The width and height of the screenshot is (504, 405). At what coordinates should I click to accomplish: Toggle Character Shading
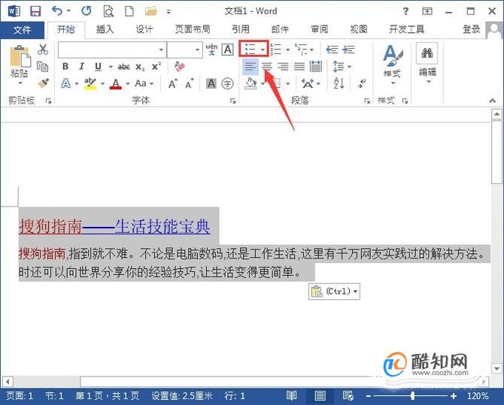(x=211, y=84)
